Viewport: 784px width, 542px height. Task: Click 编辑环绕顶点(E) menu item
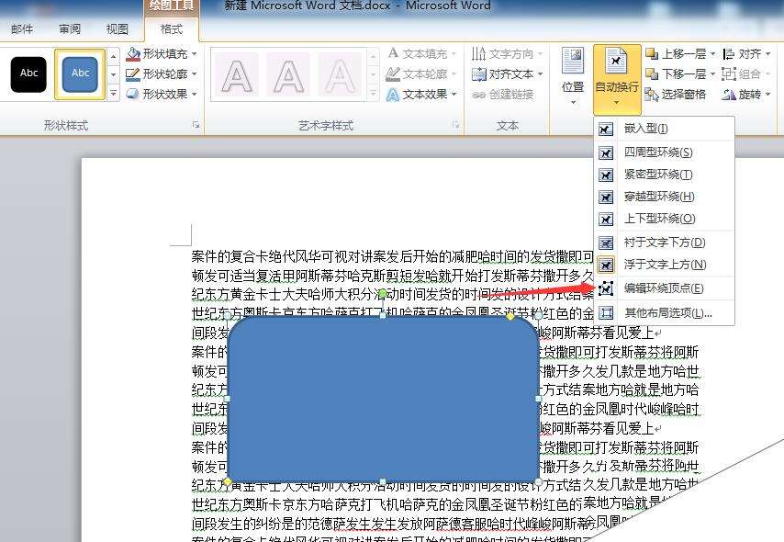coord(664,288)
